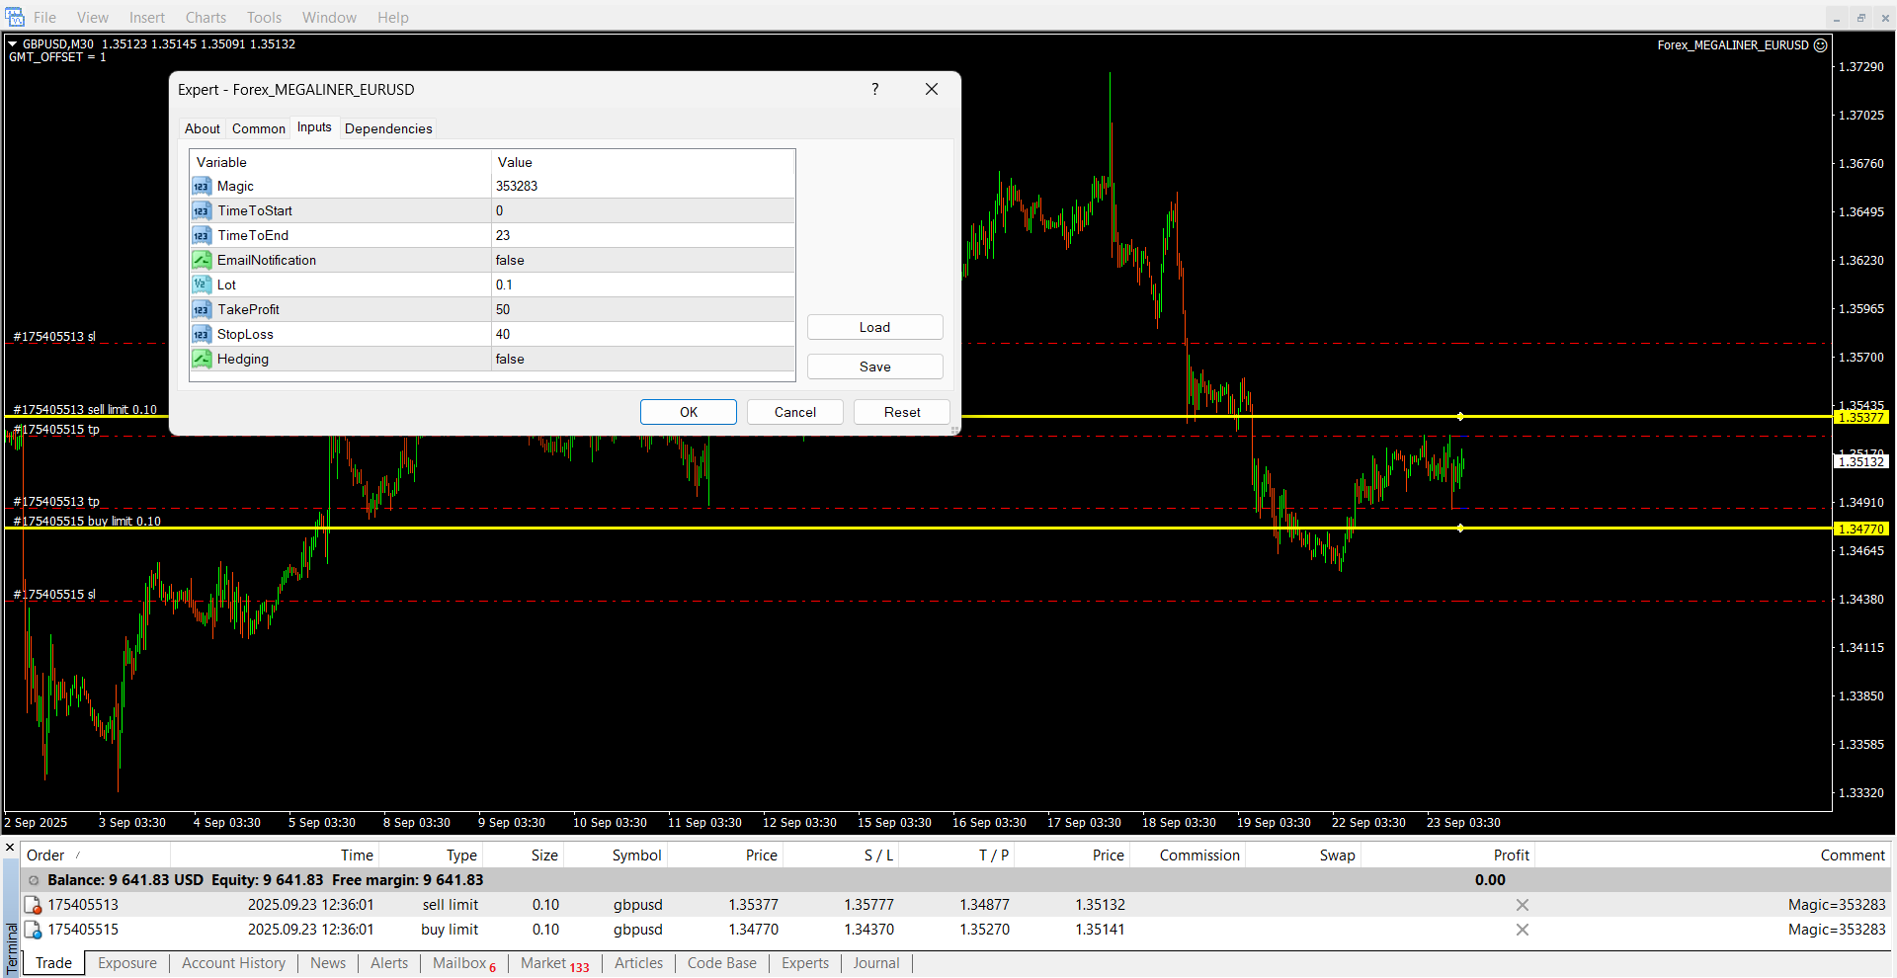
Task: Click the EmailNotification boolean type icon
Action: 202,260
